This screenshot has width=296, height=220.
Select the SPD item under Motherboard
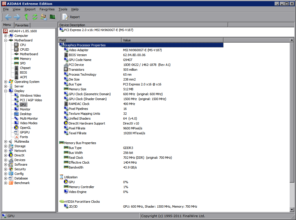[x=23, y=63]
